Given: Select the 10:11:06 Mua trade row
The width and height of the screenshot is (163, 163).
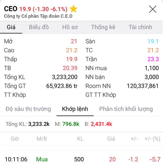Looking at the screenshot, I should tap(81, 159).
